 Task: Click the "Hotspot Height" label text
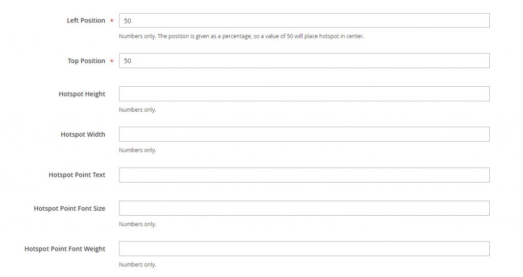click(x=82, y=94)
